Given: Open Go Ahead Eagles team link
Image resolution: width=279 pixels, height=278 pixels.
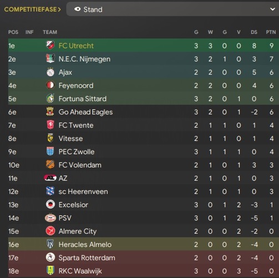Looking at the screenshot, I should pos(85,112).
